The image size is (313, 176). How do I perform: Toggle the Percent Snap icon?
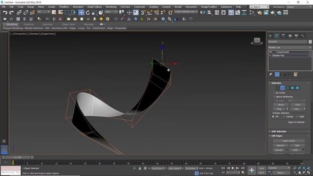coord(156,13)
